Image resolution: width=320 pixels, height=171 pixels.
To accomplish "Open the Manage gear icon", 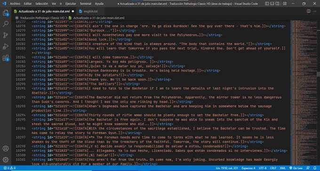I will pyautogui.click(x=6, y=160).
